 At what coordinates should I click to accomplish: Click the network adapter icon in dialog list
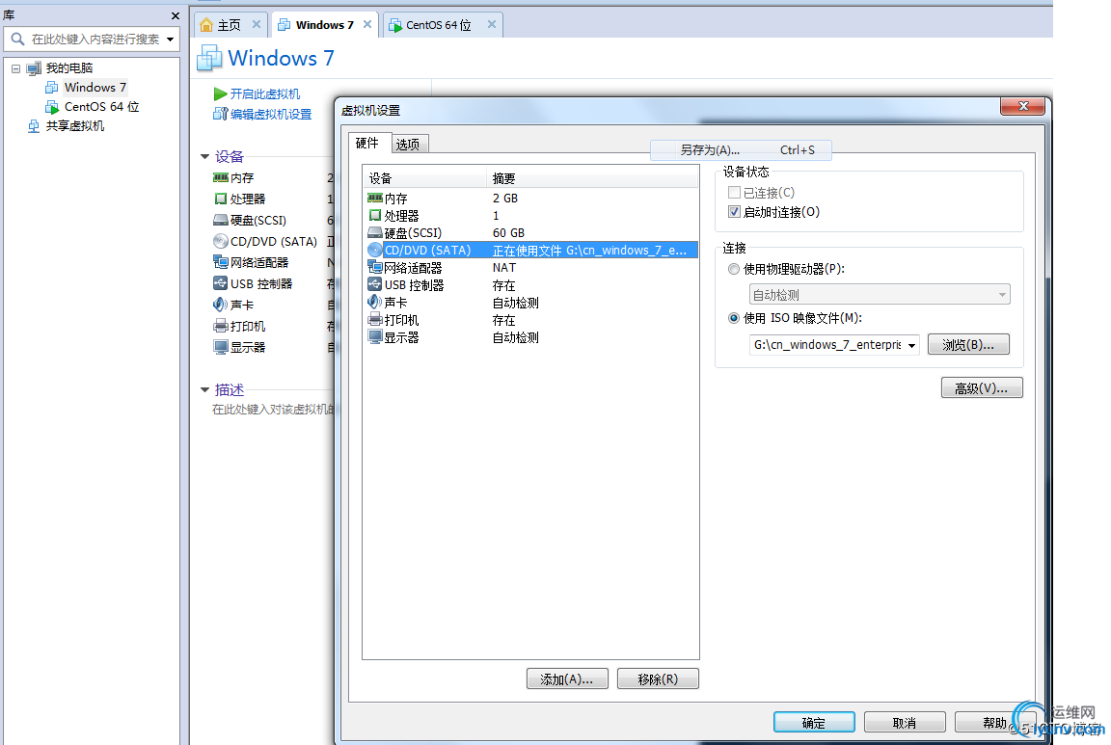click(375, 267)
